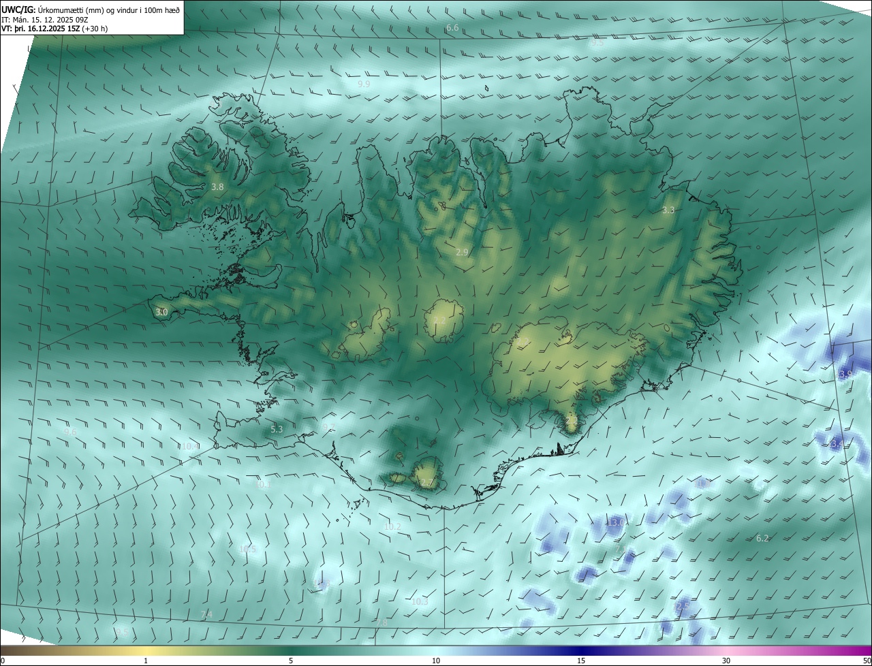Click the "1" tick label on the color scale

146,661
